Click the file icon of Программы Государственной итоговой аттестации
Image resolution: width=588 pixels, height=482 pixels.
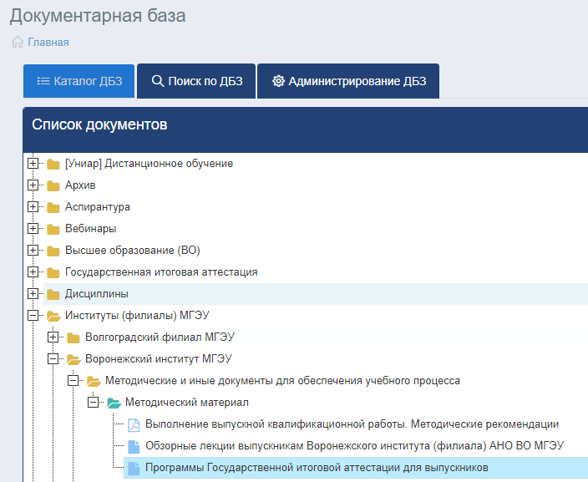point(134,468)
